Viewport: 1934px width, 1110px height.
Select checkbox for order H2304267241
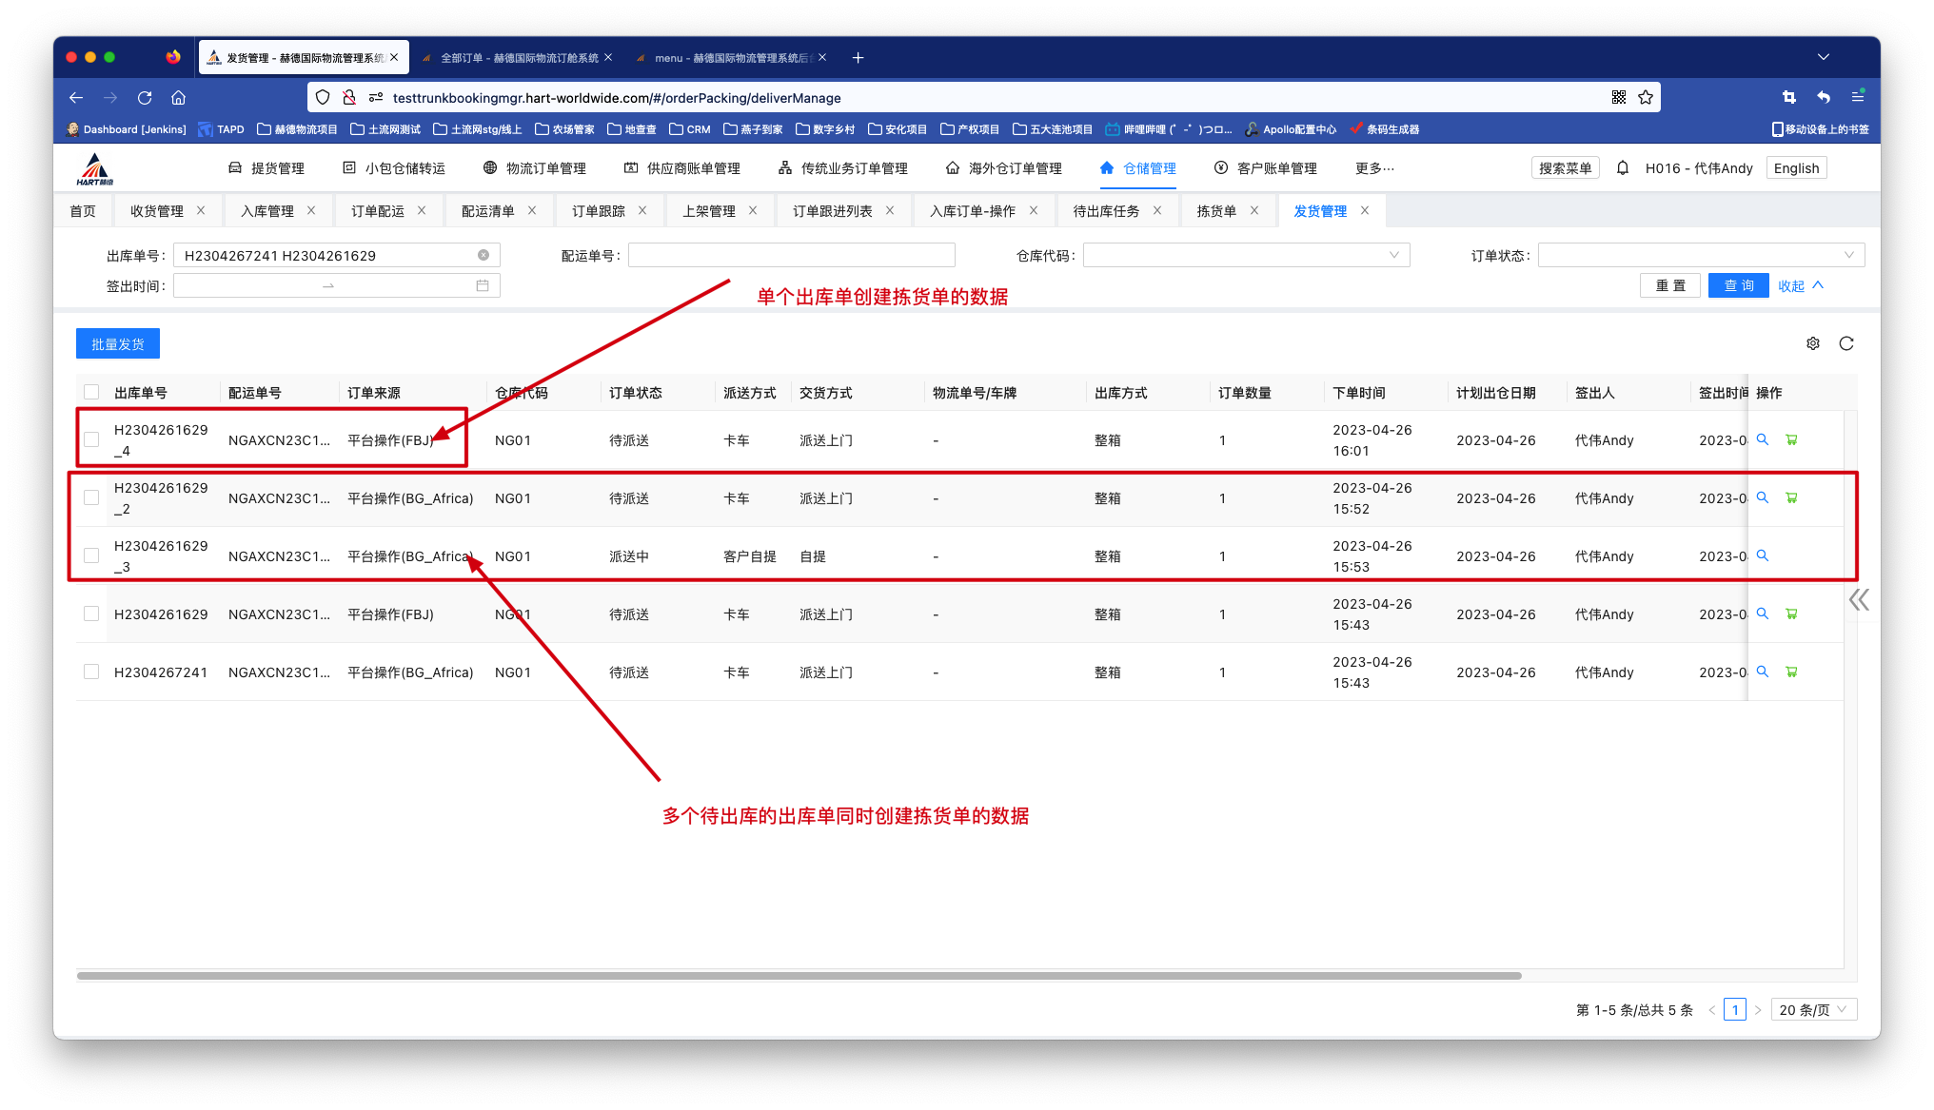point(91,672)
